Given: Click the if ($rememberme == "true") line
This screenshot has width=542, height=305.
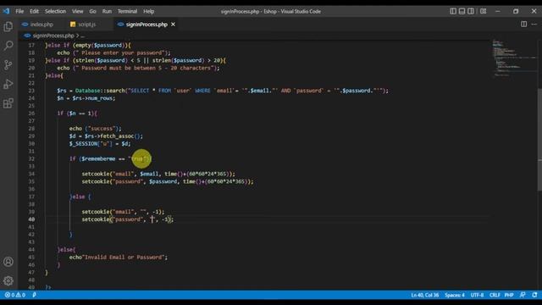Looking at the screenshot, I should [x=110, y=158].
